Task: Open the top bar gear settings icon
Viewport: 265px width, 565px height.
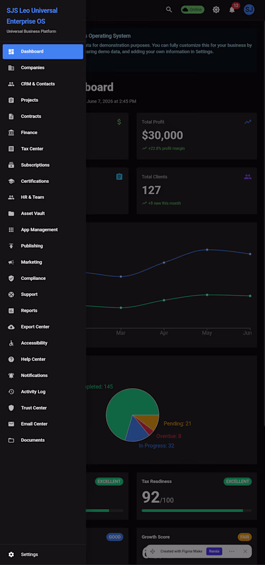Action: point(216,10)
